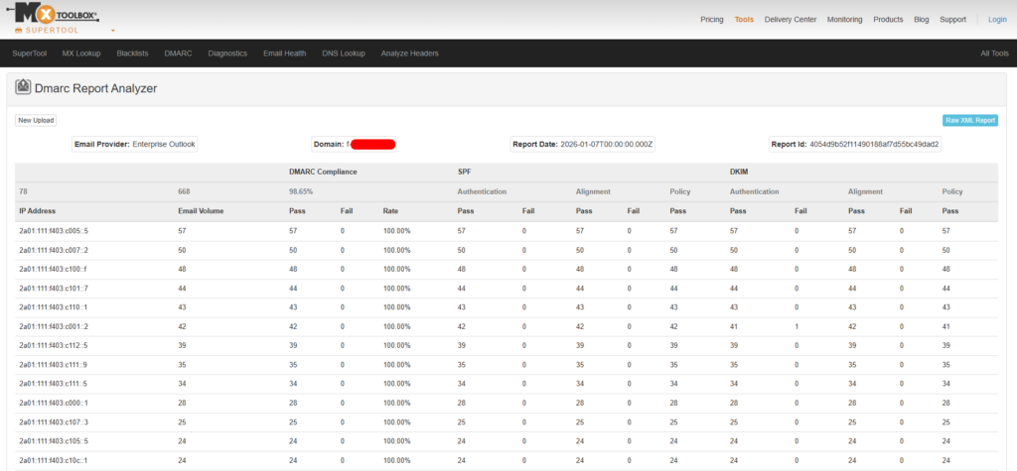Open the DMARC tab in navbar
The image size is (1017, 471).
[178, 54]
